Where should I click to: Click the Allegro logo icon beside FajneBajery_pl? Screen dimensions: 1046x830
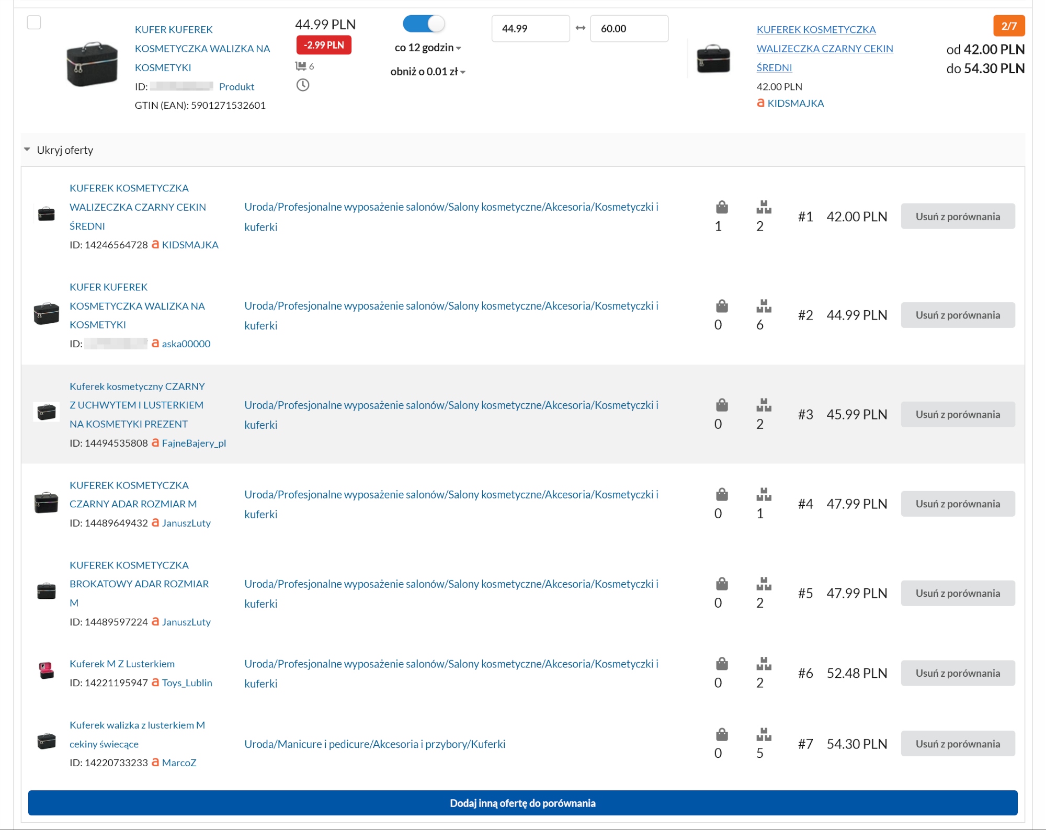155,443
